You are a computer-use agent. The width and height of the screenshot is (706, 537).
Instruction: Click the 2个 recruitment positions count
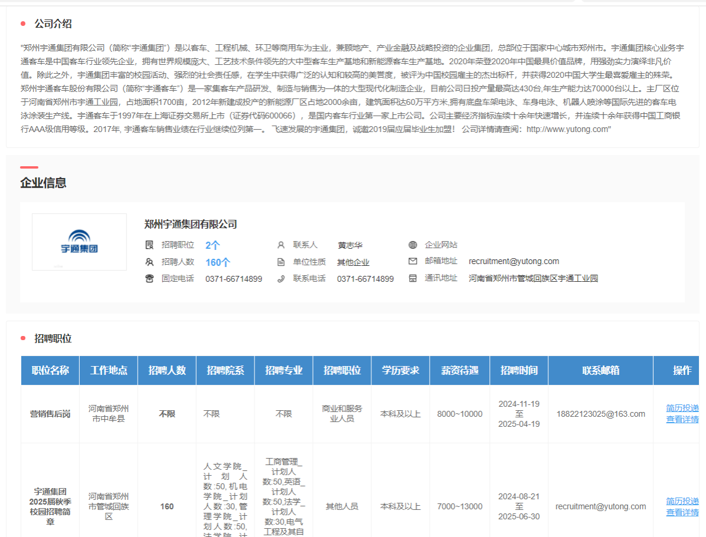[213, 245]
